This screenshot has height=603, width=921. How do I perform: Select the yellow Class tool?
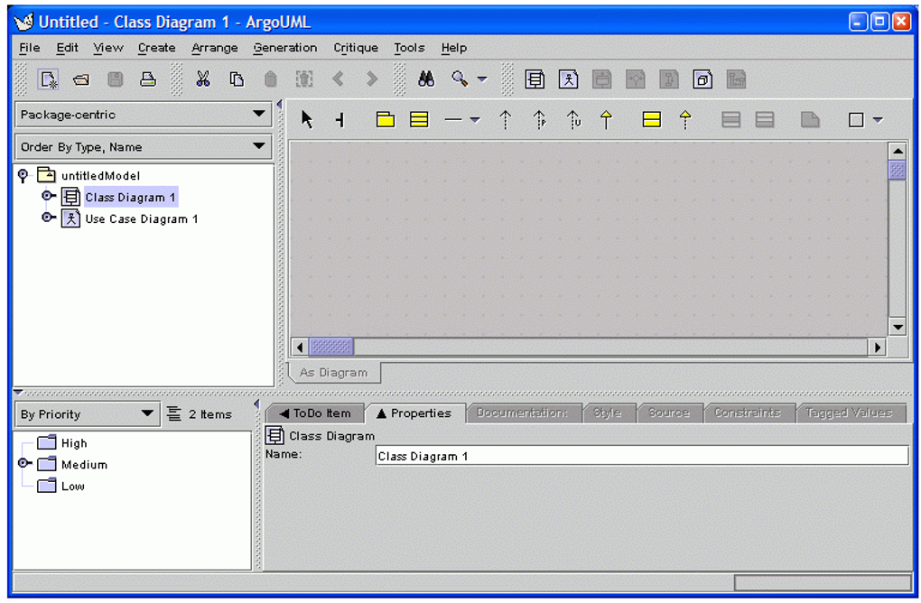click(419, 120)
